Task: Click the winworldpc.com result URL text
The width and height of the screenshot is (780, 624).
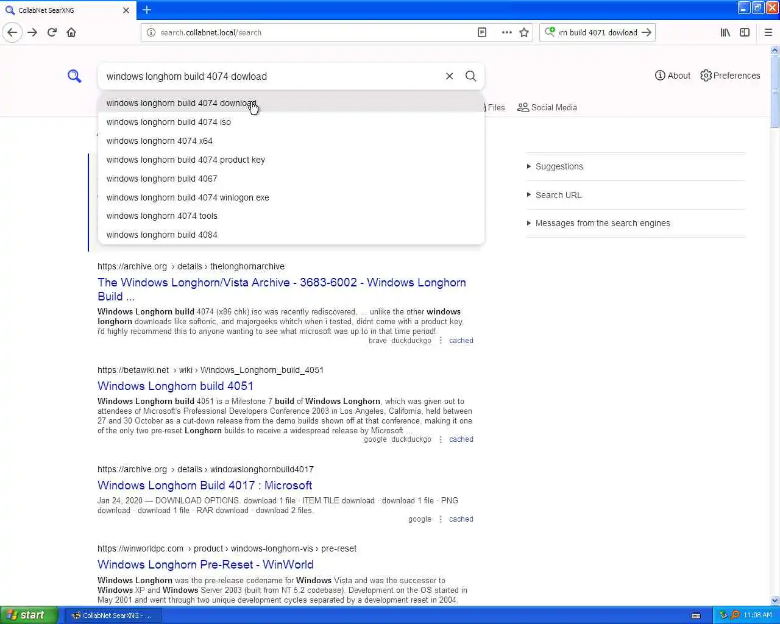Action: click(227, 548)
